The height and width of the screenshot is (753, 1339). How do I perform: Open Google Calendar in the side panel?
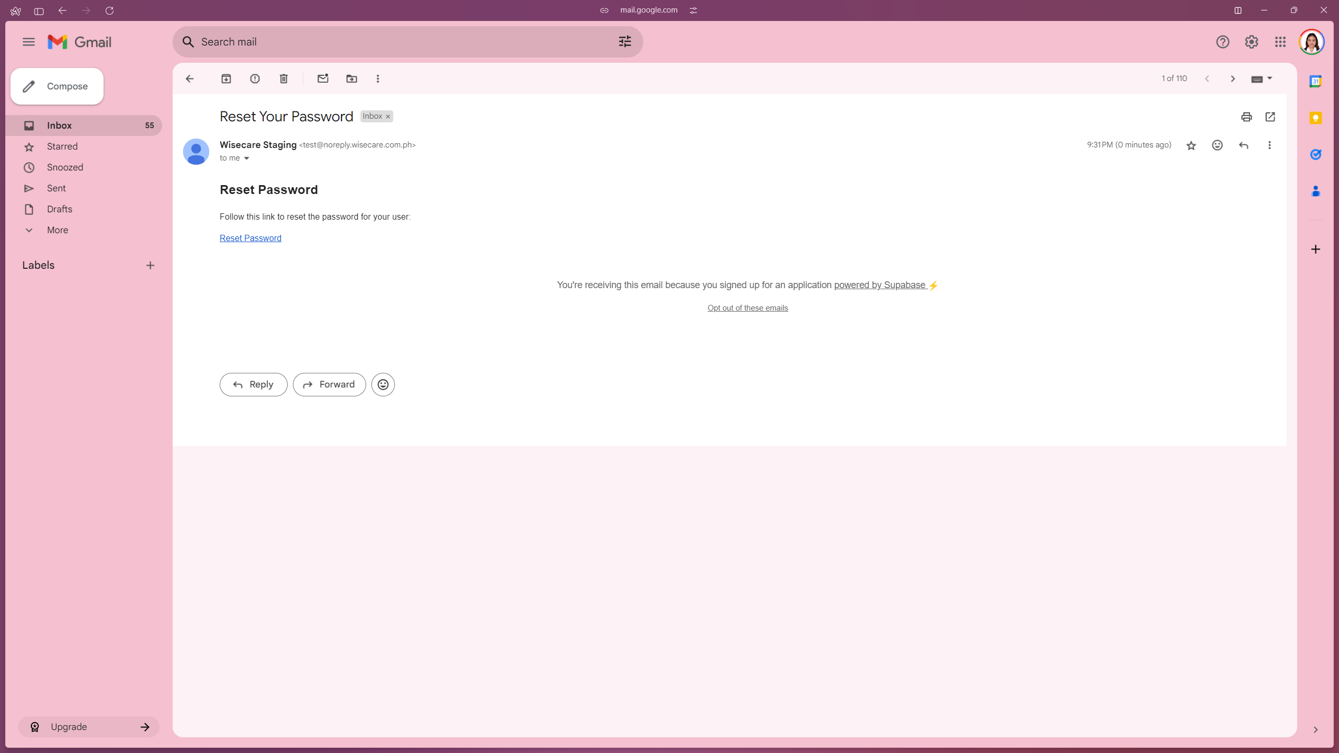coord(1316,81)
